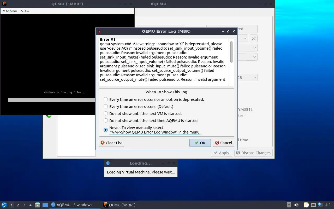Click the show desktop icon on the taskbar
Screen dimensions: 334x209
(45, 205)
